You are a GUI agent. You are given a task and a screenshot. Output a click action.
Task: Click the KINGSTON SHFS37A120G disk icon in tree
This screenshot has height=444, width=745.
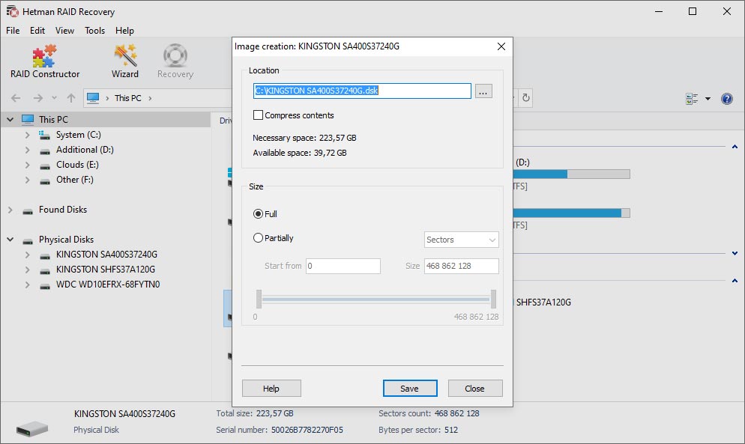click(45, 270)
